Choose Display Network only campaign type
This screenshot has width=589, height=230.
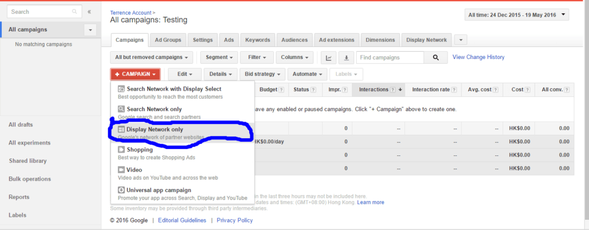(182, 134)
